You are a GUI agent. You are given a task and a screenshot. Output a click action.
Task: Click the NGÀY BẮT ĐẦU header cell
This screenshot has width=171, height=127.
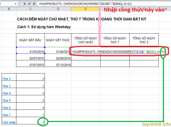[30, 40]
